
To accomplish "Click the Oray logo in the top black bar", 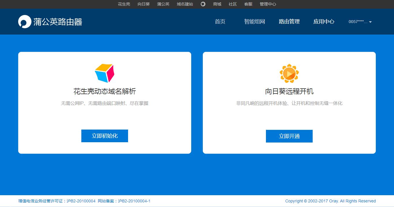I will pyautogui.click(x=203, y=4).
